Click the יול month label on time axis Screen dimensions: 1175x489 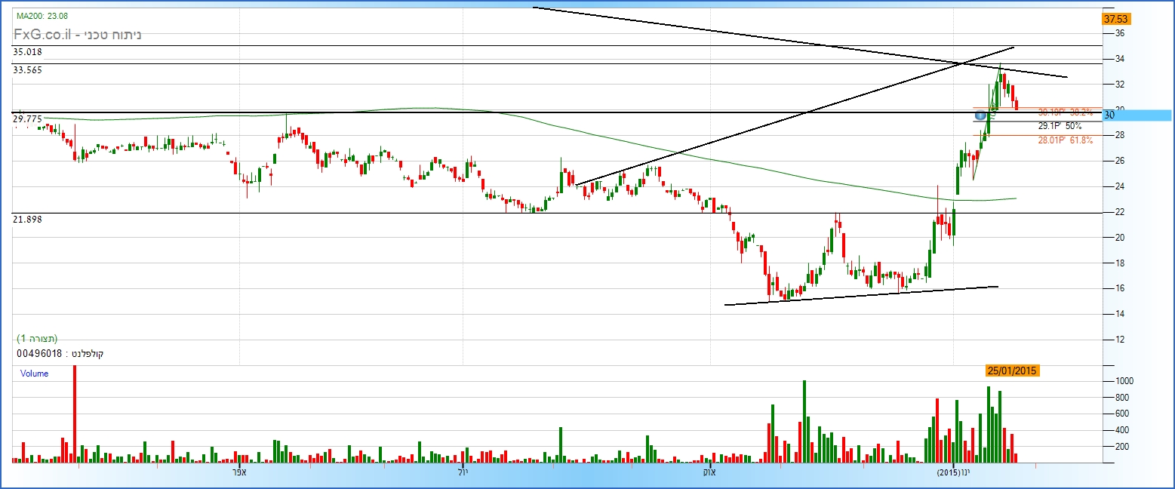pyautogui.click(x=463, y=472)
